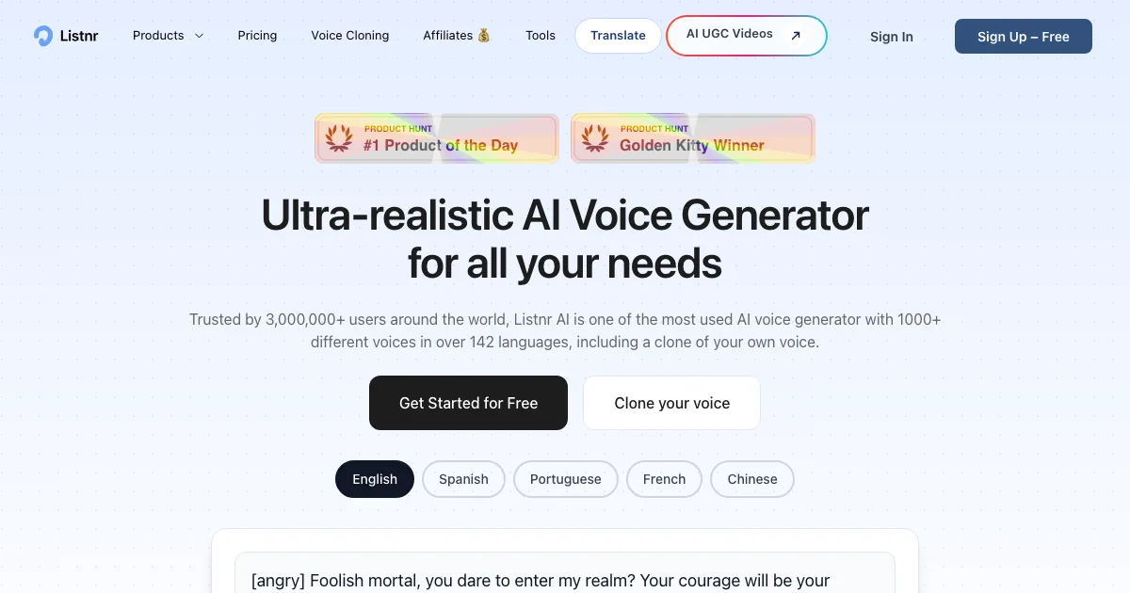The height and width of the screenshot is (593, 1130).
Task: Click the Translate button
Action: (618, 36)
